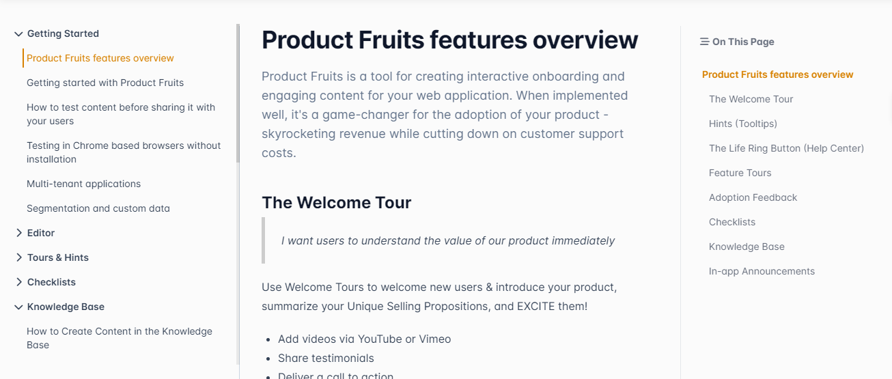The height and width of the screenshot is (379, 892).
Task: Jump to Feature Tours section
Action: point(740,173)
